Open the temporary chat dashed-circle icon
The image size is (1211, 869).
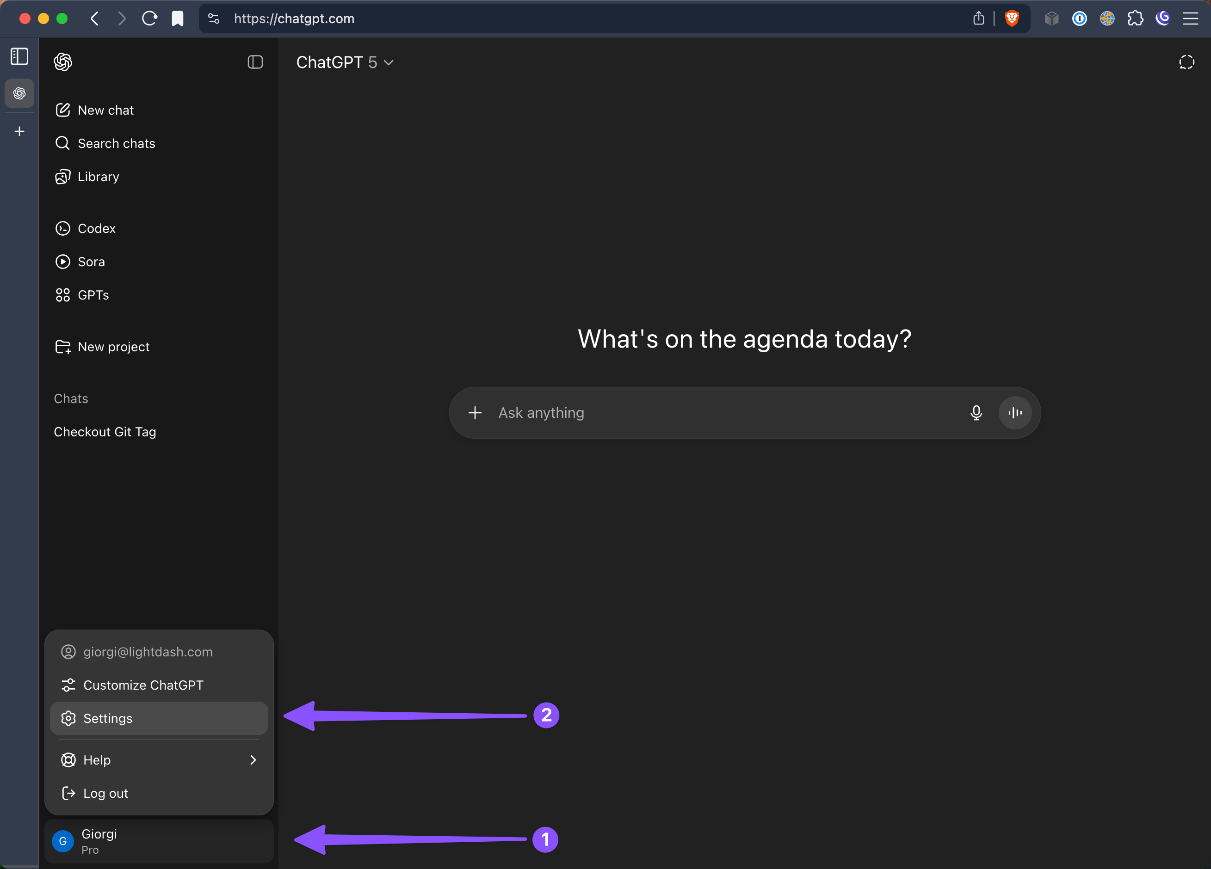1186,62
